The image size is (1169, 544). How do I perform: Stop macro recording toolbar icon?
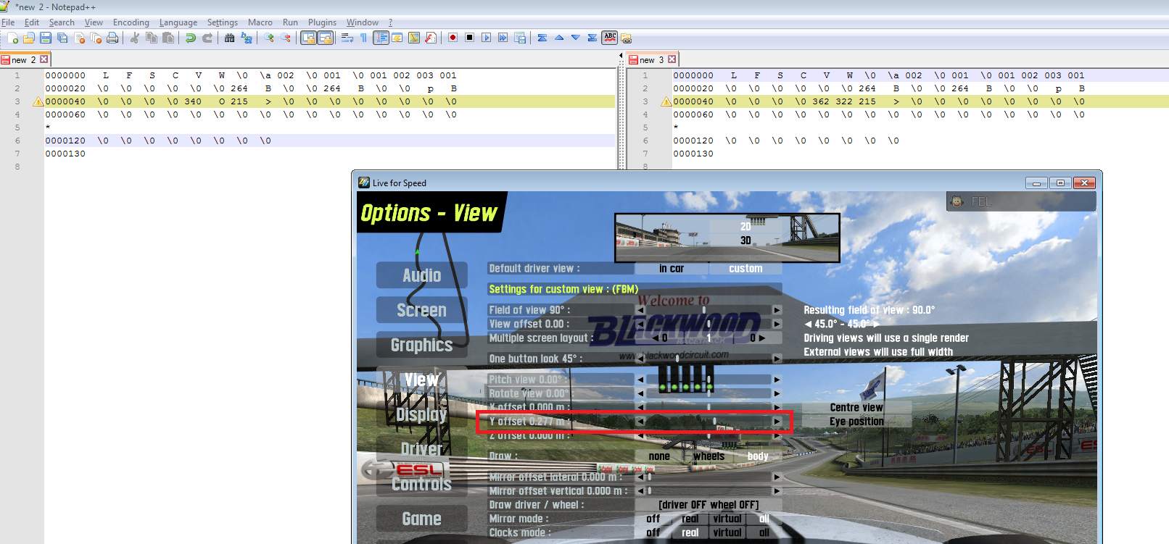pos(470,38)
